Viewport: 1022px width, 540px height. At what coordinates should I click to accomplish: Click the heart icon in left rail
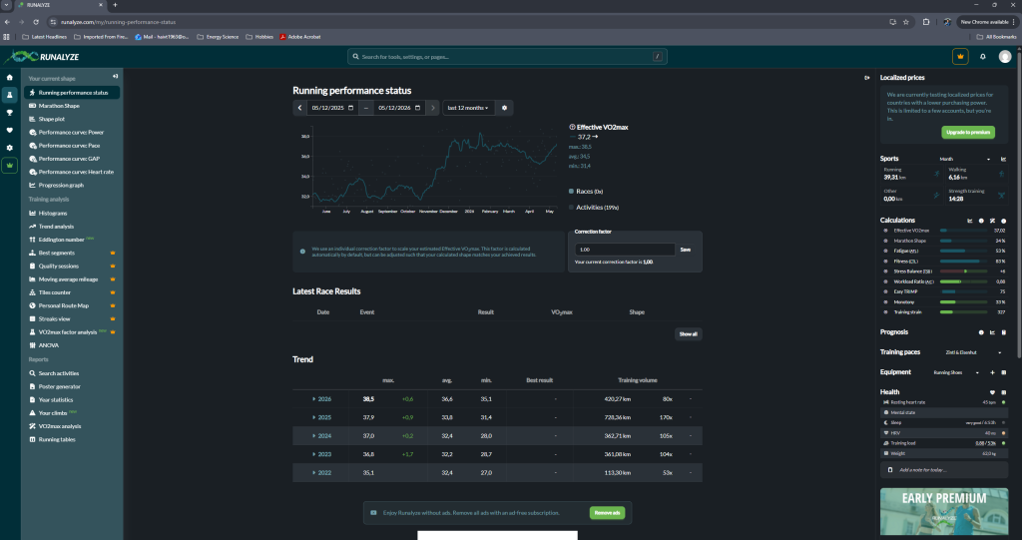[x=9, y=130]
